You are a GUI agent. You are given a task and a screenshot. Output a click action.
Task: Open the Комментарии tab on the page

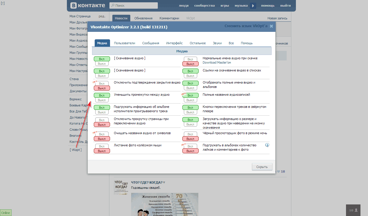tap(169, 18)
